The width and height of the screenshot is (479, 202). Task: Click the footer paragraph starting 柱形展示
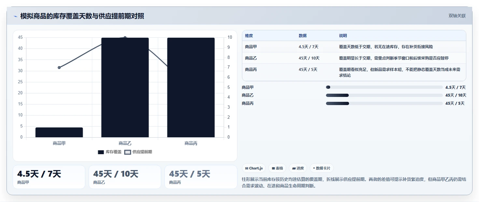pos(354,183)
